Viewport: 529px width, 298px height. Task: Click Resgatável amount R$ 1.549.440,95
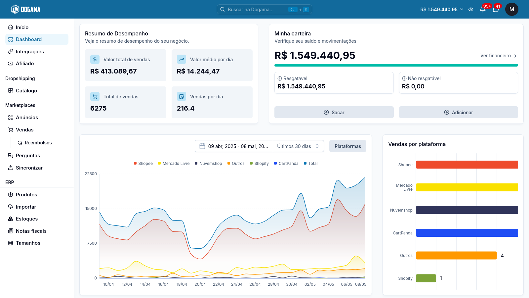[x=301, y=86]
